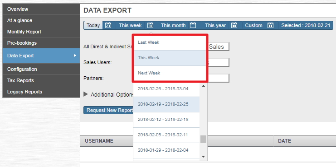Expand the Additional Options triangle
Screen dimensions: 336x167
click(x=86, y=94)
